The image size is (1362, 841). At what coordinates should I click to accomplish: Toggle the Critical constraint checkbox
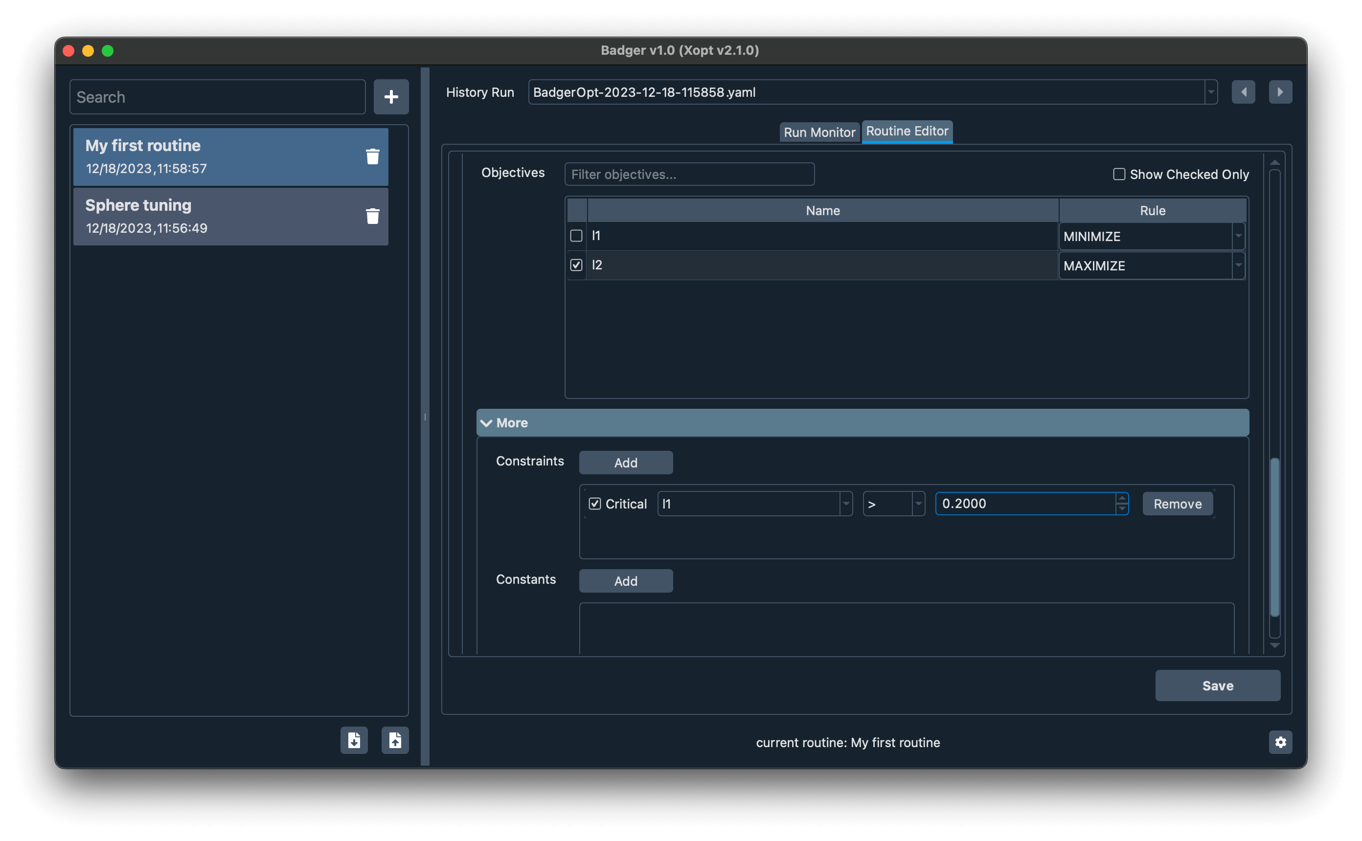(x=595, y=504)
